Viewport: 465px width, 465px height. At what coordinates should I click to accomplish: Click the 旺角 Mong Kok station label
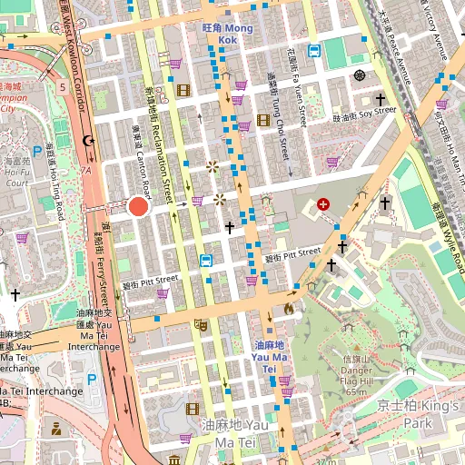[228, 34]
